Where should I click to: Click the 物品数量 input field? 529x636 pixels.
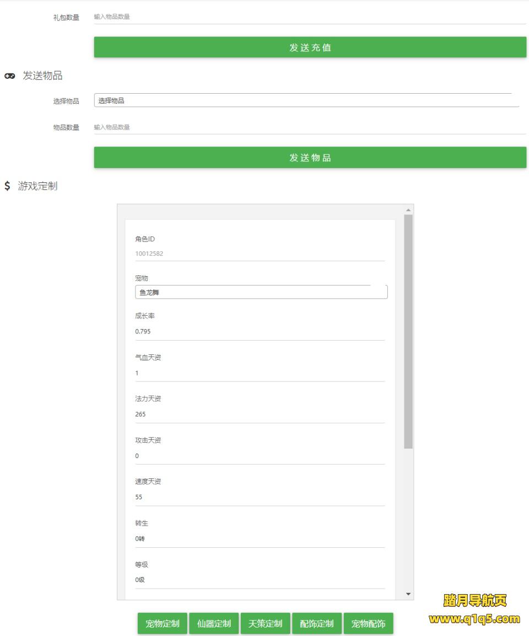310,127
